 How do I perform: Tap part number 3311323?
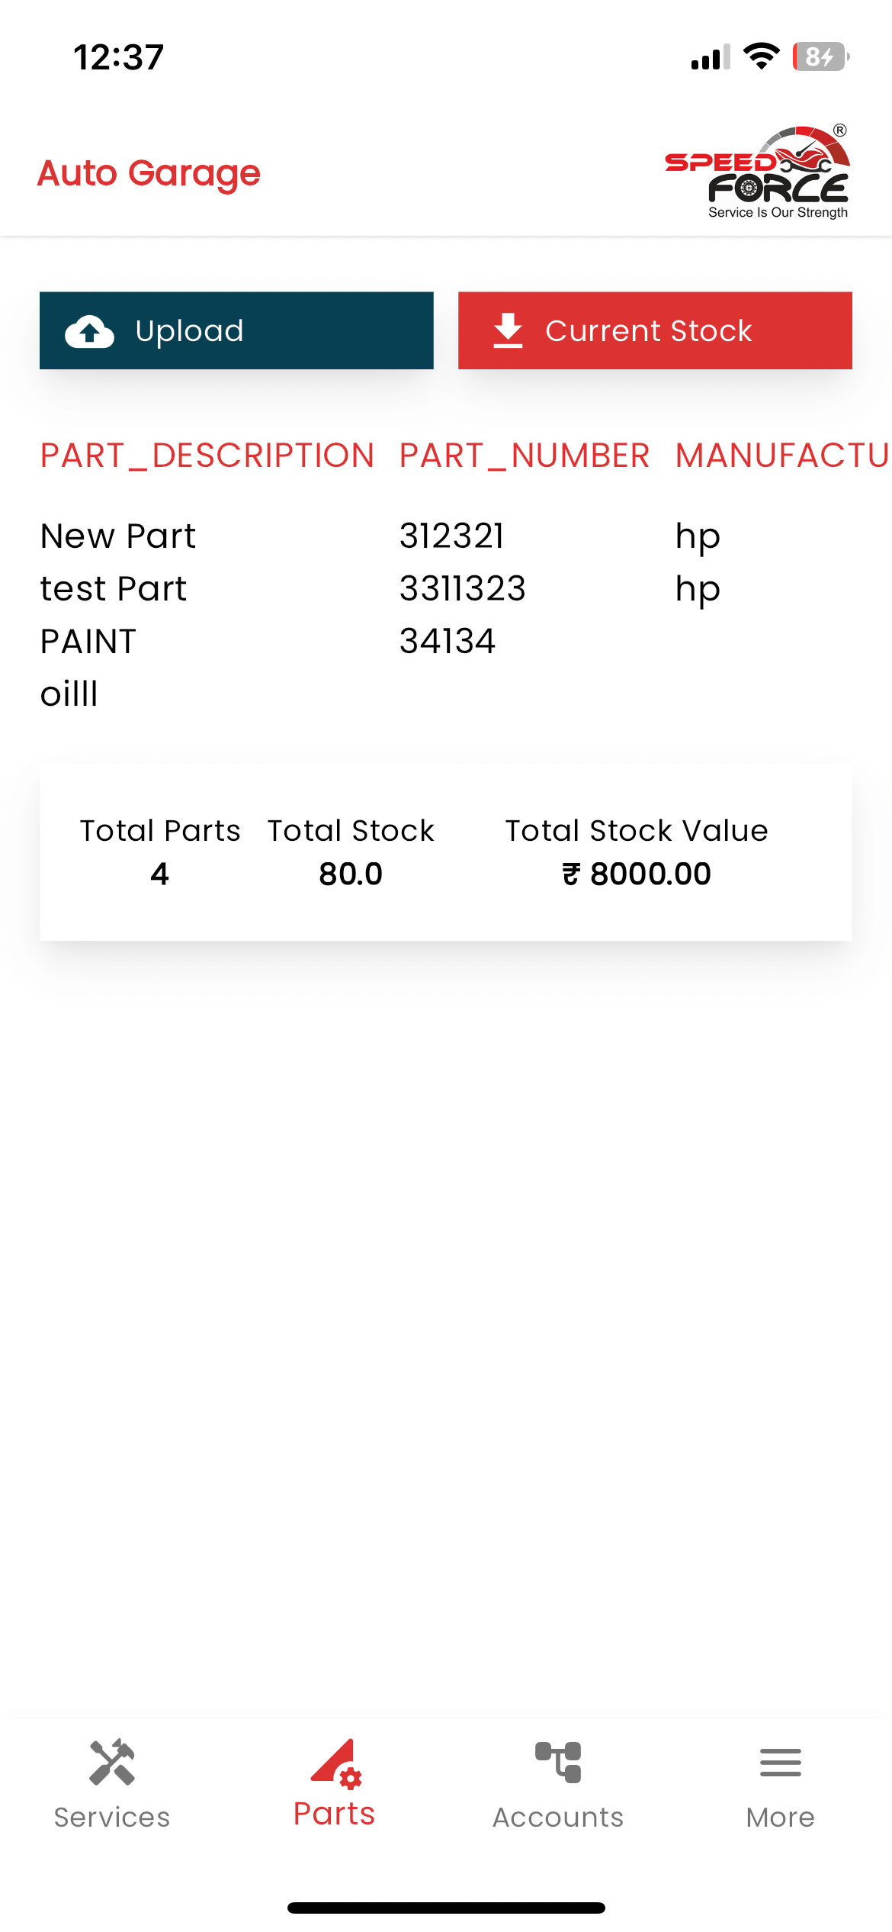[x=463, y=589]
